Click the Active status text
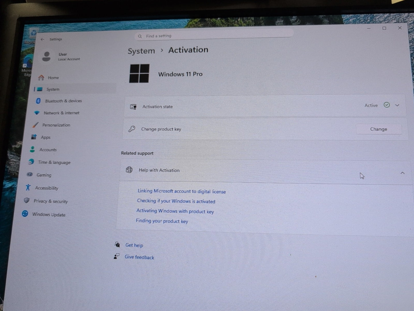 click(371, 105)
